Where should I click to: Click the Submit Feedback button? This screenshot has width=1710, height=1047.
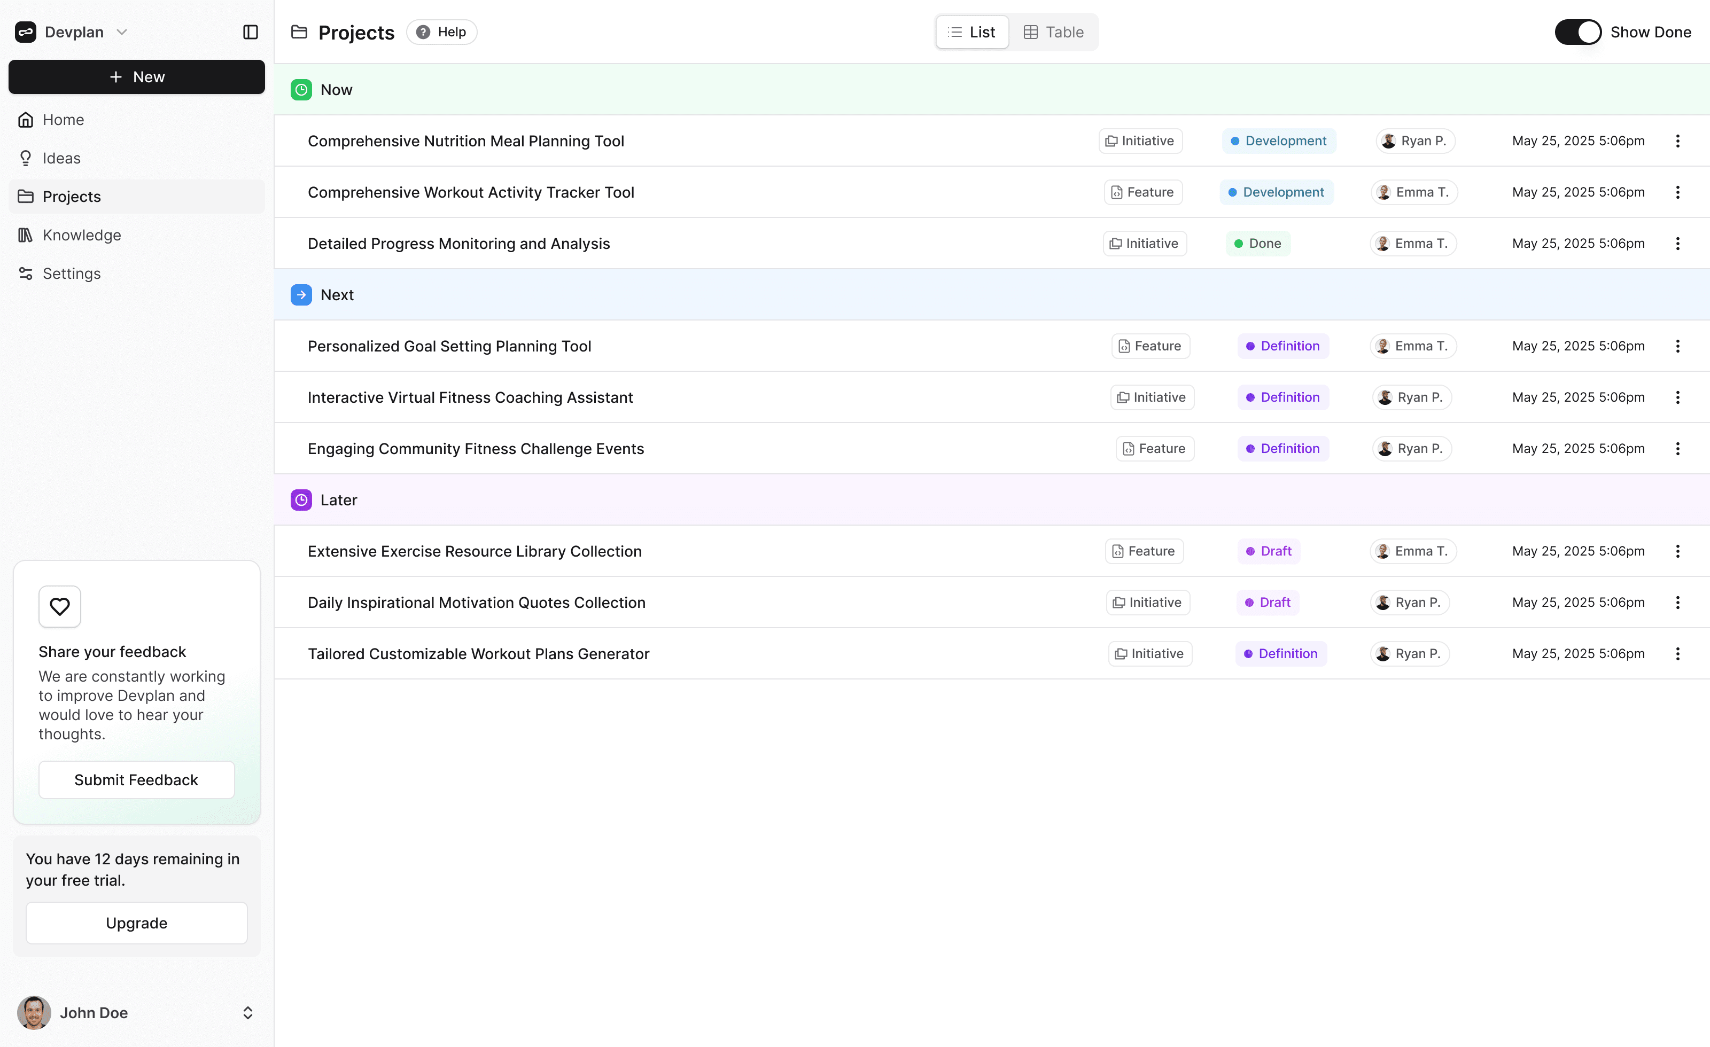136,780
